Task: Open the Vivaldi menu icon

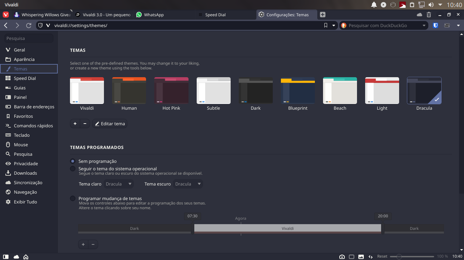Action: pyautogui.click(x=6, y=15)
